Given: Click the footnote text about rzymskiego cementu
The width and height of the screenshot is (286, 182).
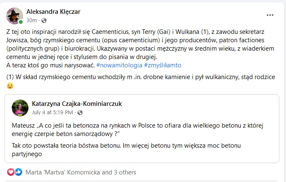Looking at the screenshot, I should click(x=141, y=77).
